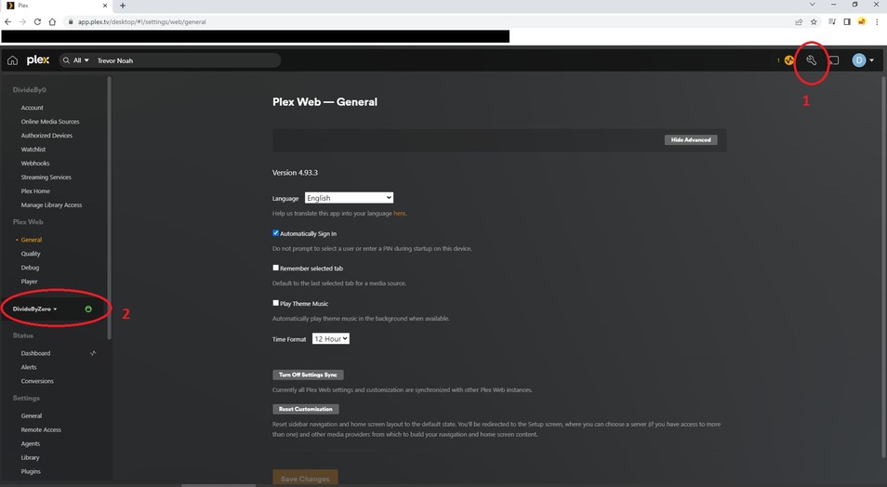Open Agents settings

click(x=31, y=444)
